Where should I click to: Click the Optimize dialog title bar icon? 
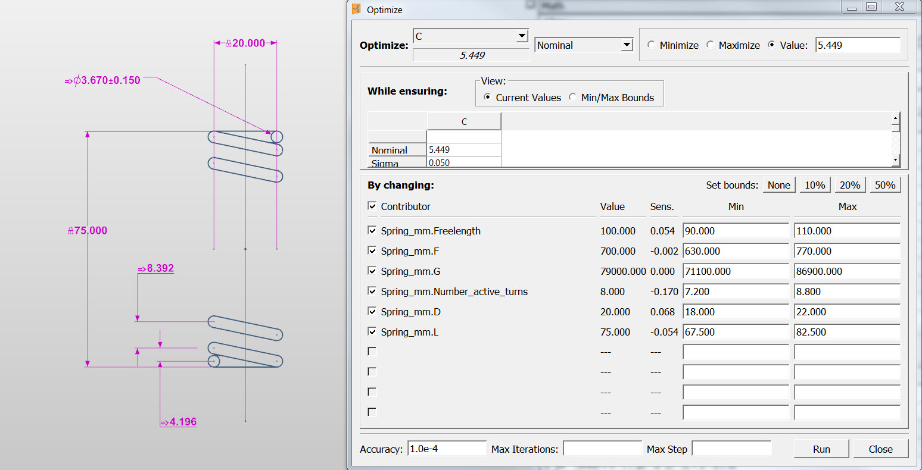pyautogui.click(x=356, y=9)
